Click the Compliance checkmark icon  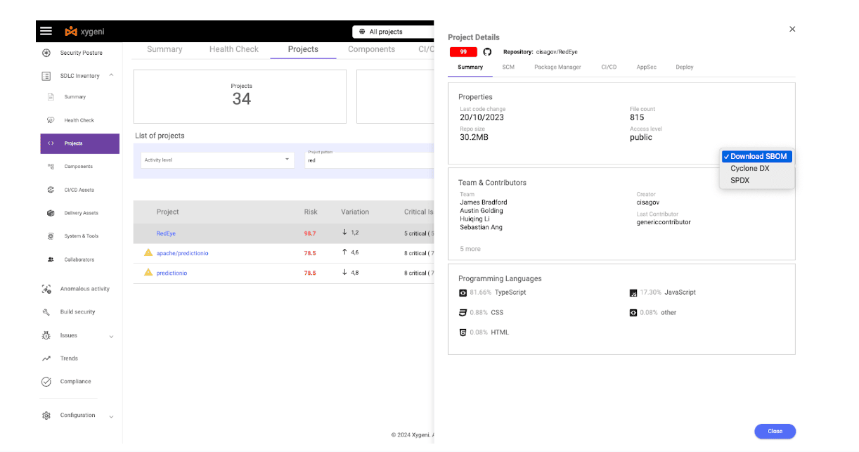pyautogui.click(x=46, y=382)
